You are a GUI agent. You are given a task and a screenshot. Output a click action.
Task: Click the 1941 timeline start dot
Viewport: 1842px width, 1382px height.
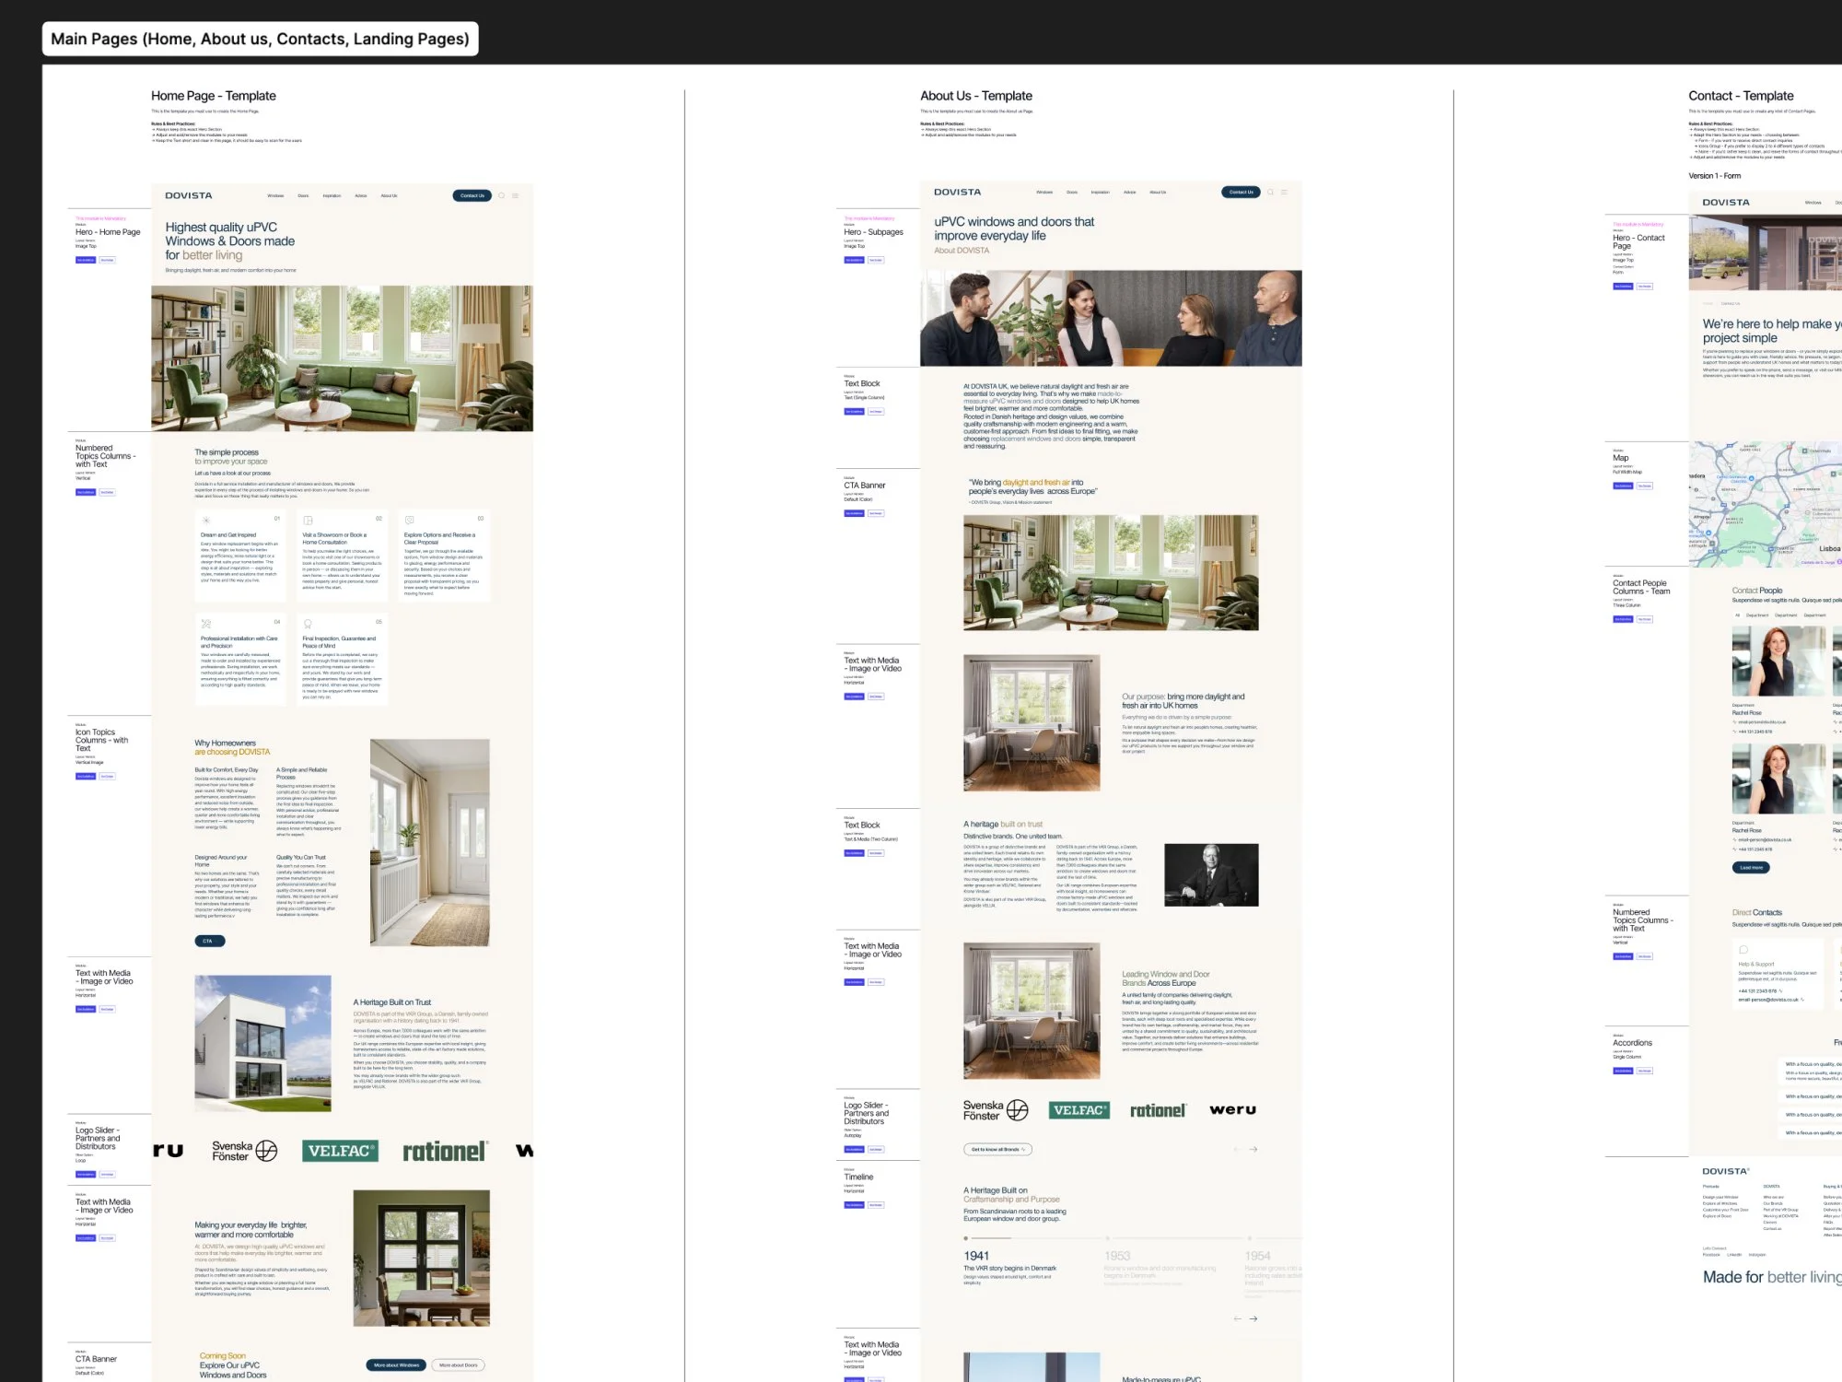(x=966, y=1238)
